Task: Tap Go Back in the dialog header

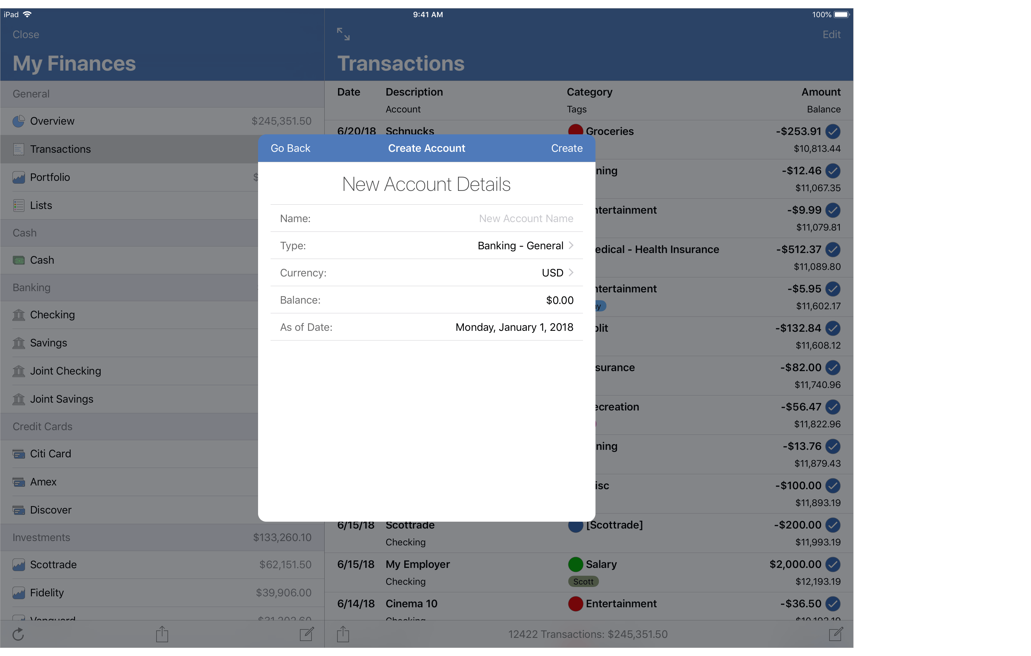Action: pos(290,148)
